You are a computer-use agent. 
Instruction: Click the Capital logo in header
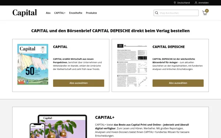(25, 13)
